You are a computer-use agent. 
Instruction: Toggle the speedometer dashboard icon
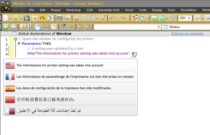click(x=43, y=18)
